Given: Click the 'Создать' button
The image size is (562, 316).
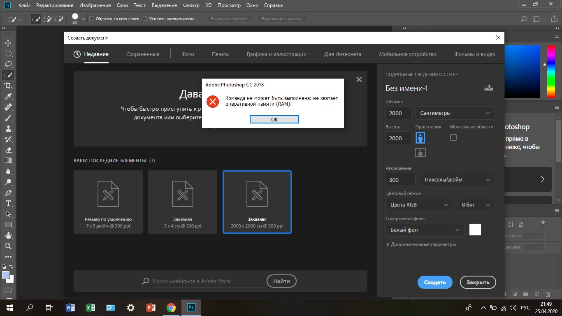Looking at the screenshot, I should click(x=435, y=282).
